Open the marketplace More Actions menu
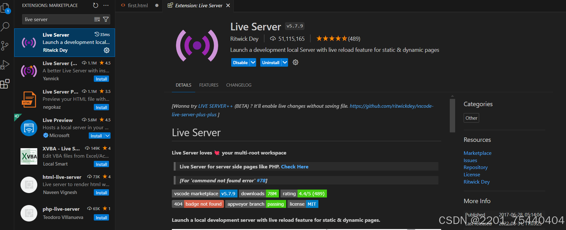The image size is (566, 230). (106, 5)
